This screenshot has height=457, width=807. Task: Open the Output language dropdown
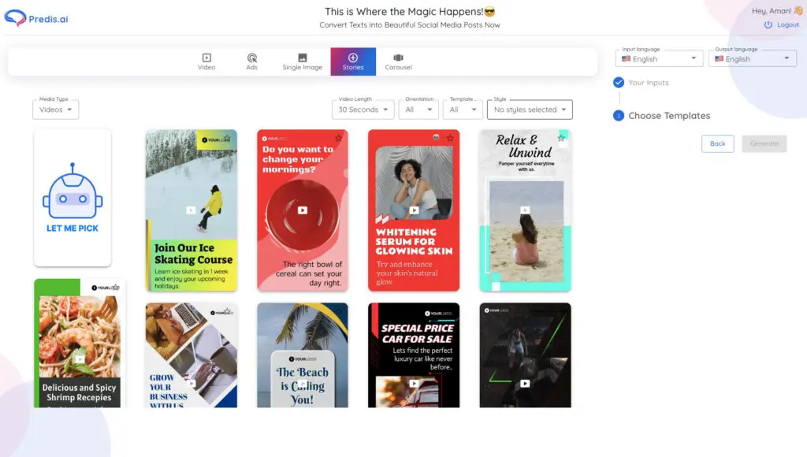click(x=753, y=58)
